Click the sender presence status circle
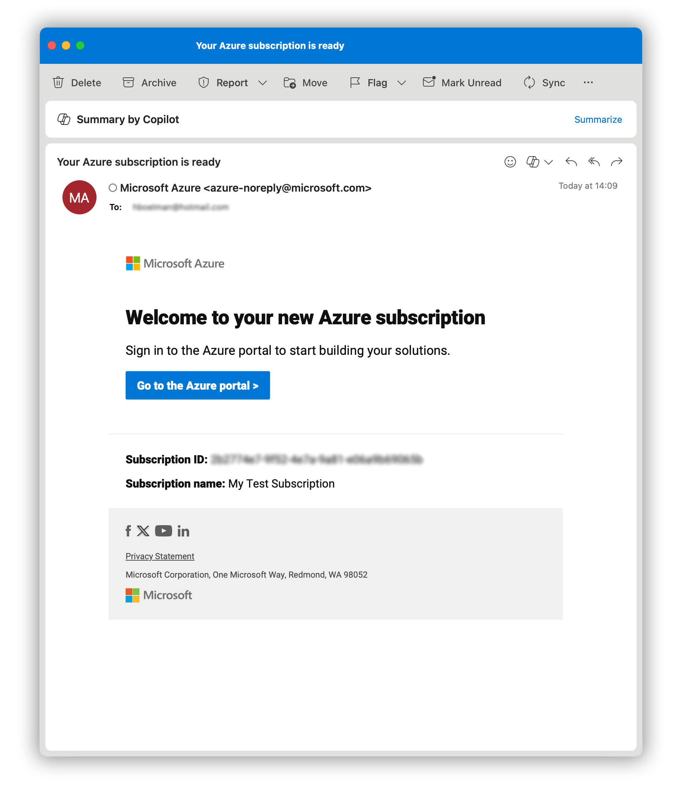This screenshot has height=809, width=682. coord(113,188)
